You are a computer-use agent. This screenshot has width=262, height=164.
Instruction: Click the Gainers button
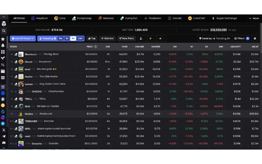point(107,38)
